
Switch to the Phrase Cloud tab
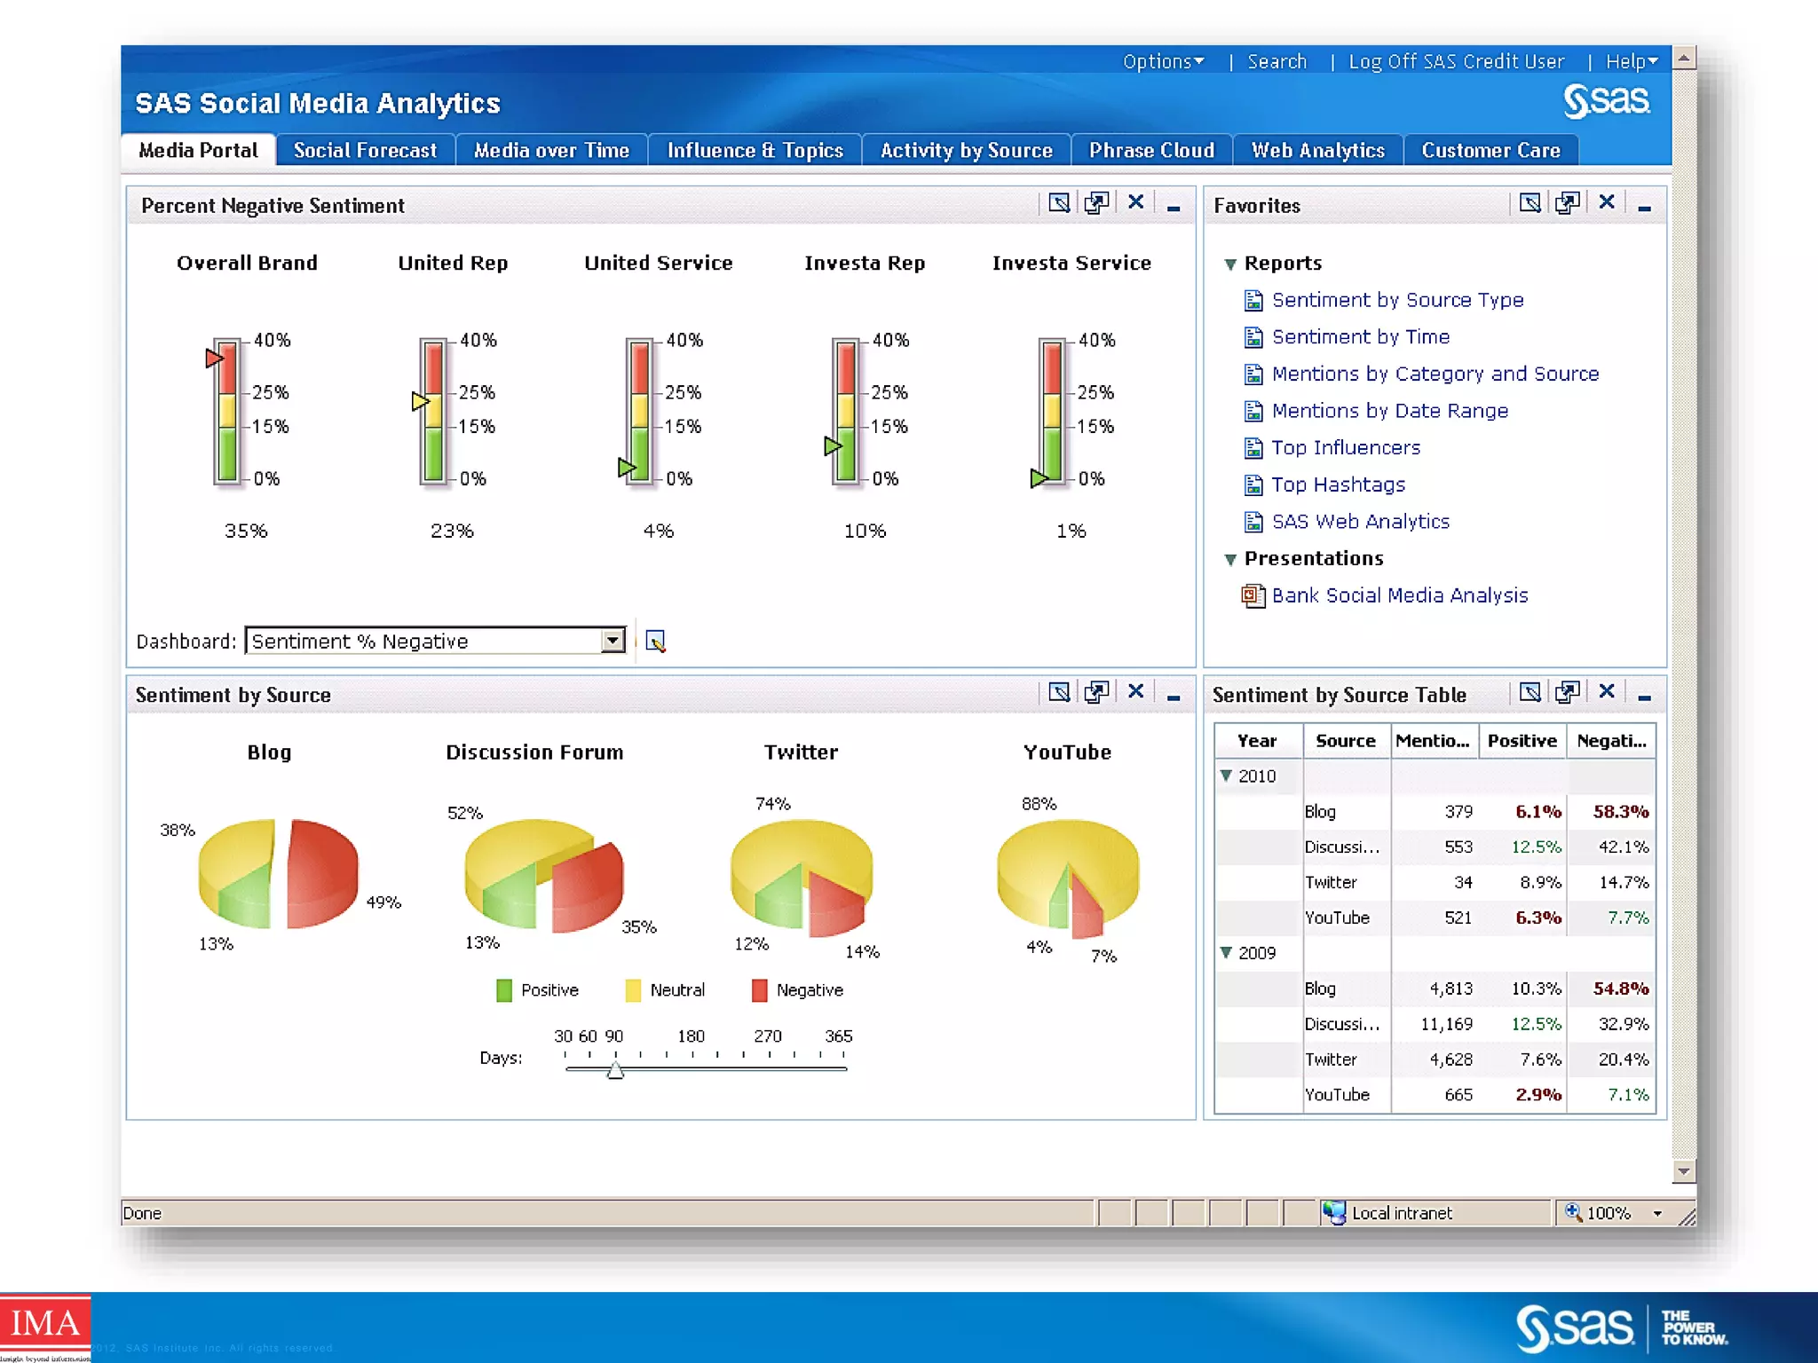1151,151
